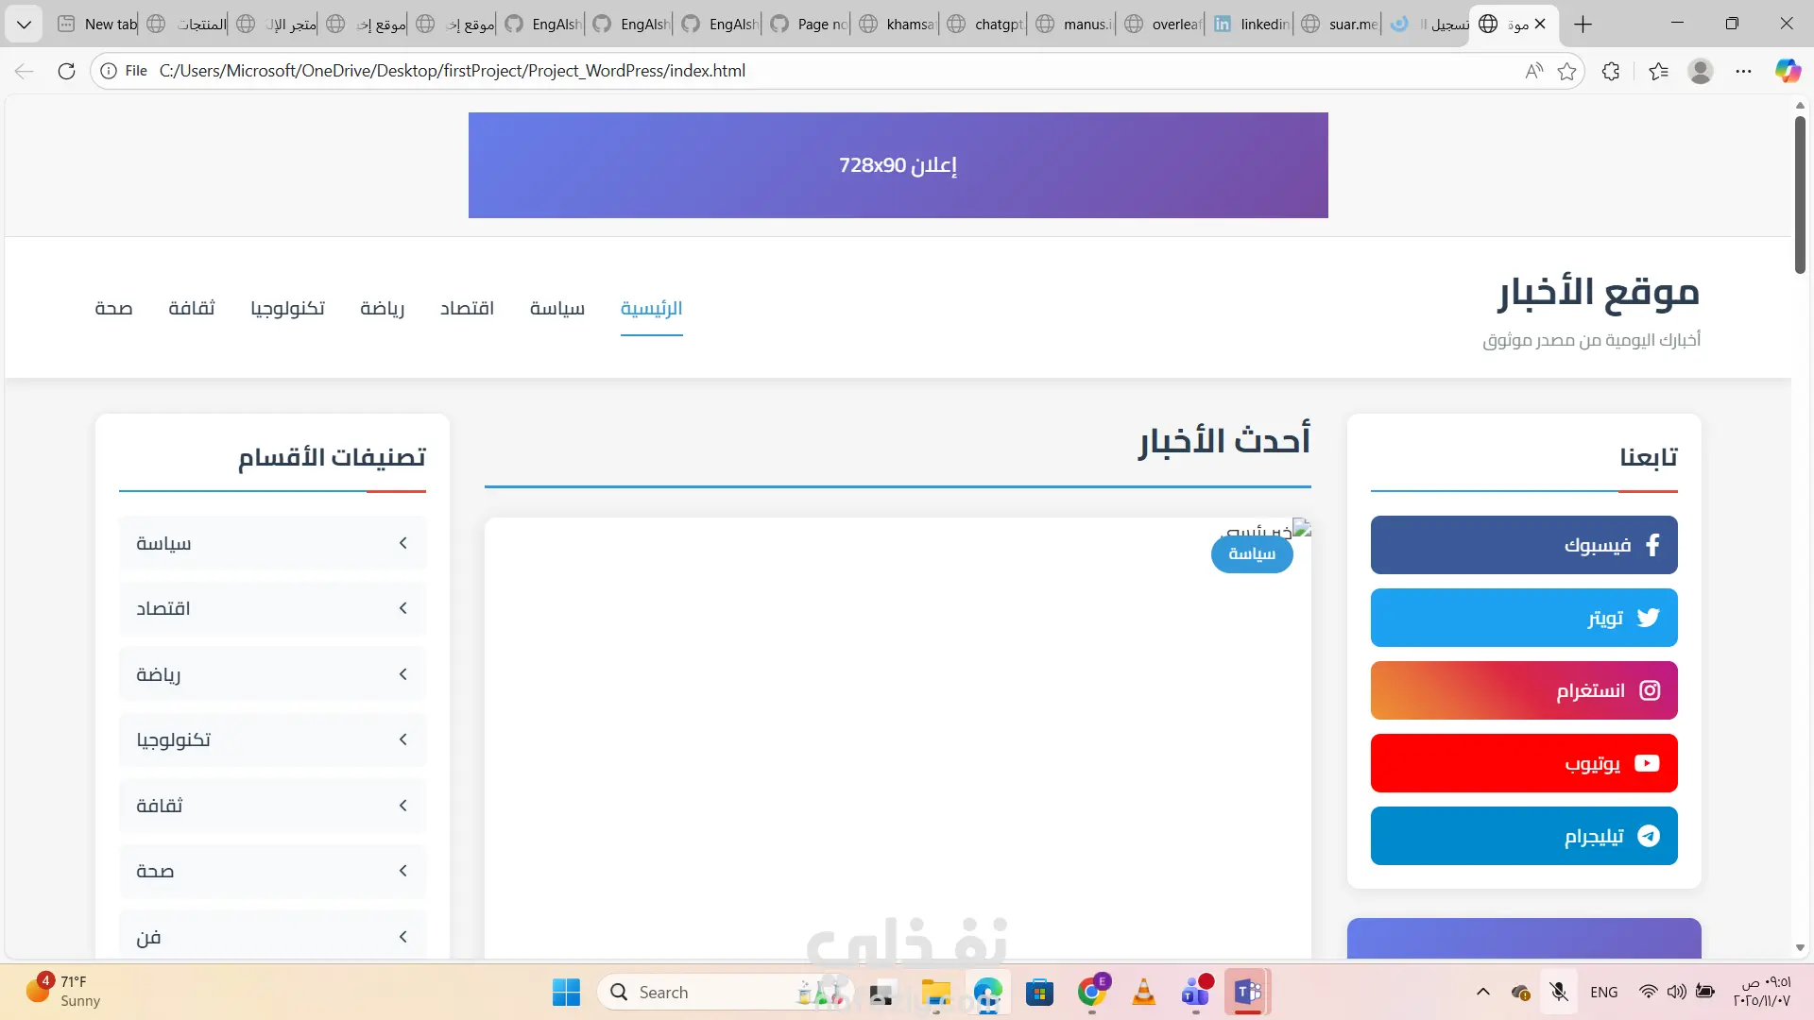Add page to favorites star icon
Screen dimensions: 1814x1020
click(x=1567, y=71)
